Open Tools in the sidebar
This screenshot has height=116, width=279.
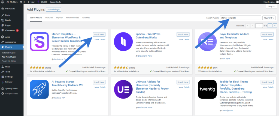click(x=12, y=72)
